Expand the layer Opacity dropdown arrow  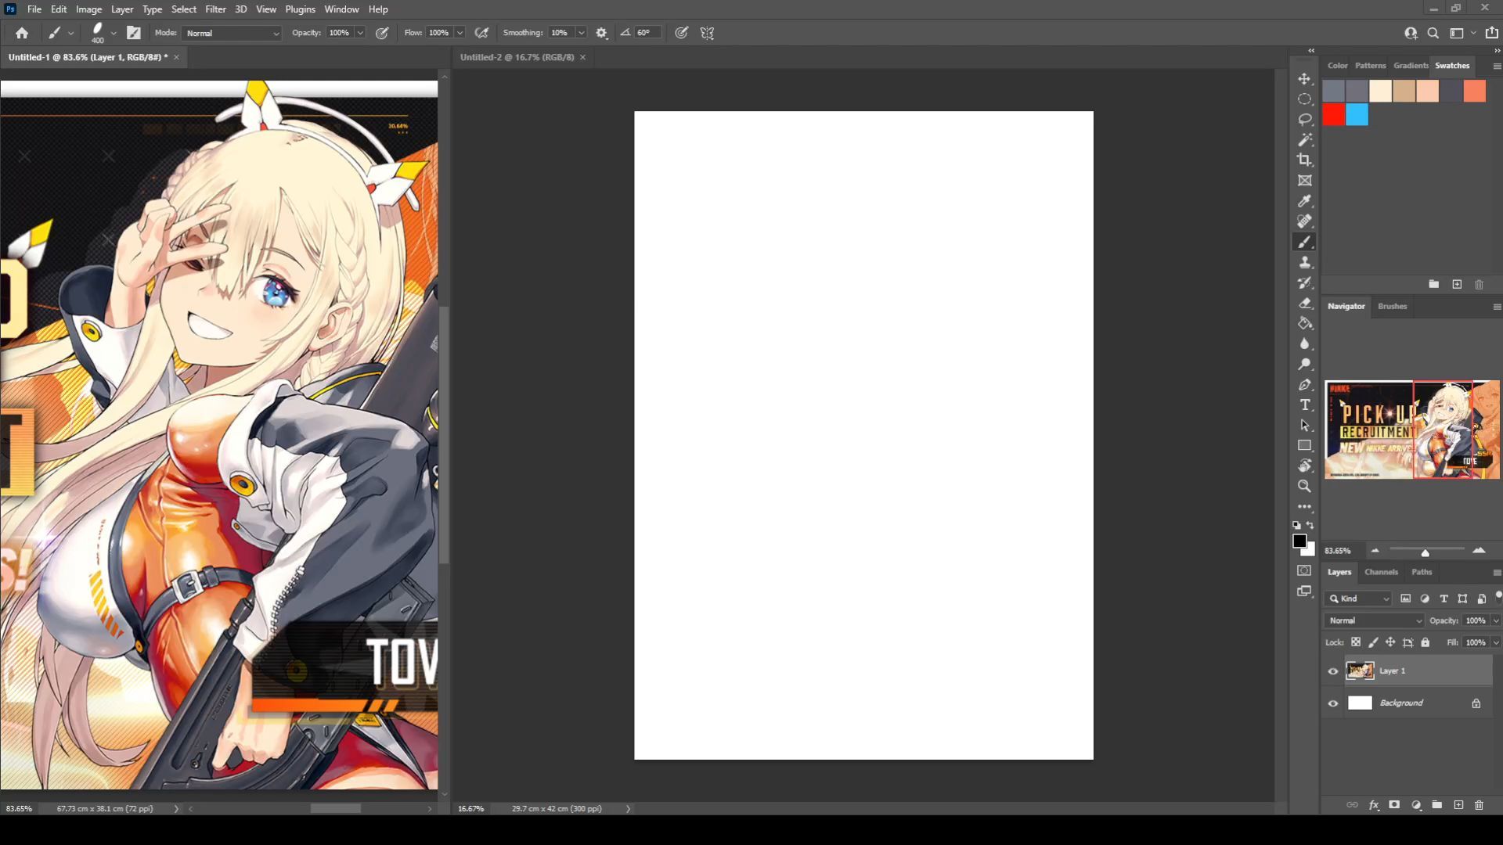[x=1495, y=620]
